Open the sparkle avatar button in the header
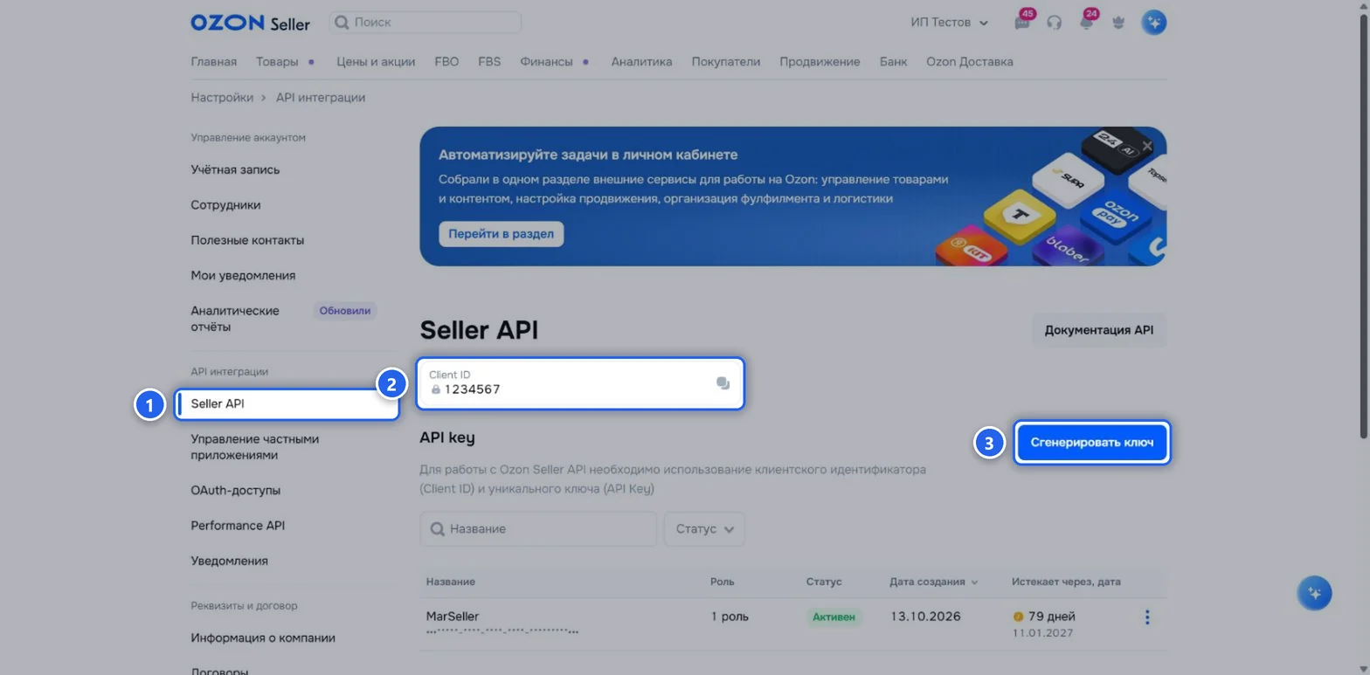 [1154, 23]
